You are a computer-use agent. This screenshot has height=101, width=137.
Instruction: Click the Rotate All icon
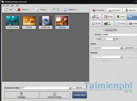point(65,10)
